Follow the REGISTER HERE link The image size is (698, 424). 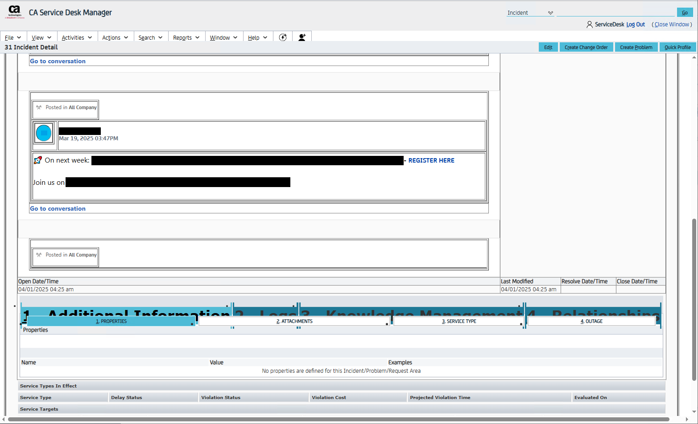point(431,160)
